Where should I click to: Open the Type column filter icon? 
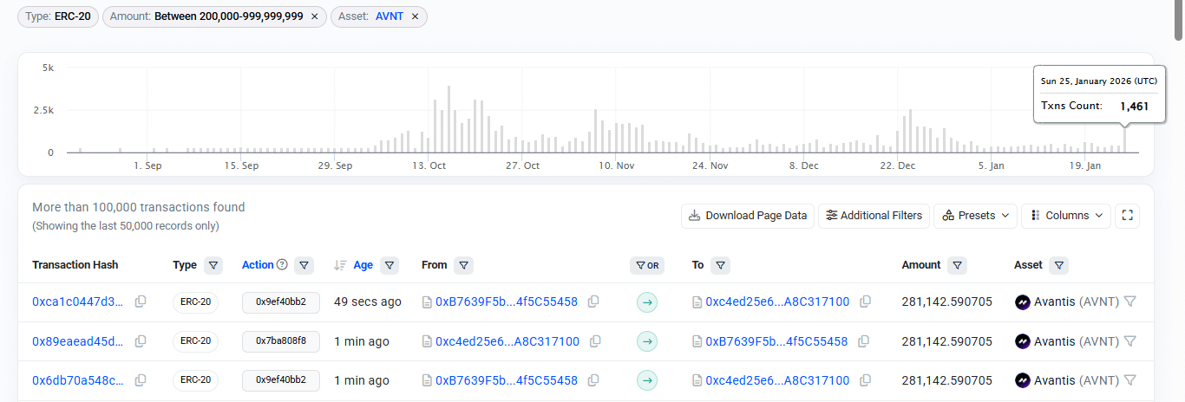(213, 265)
